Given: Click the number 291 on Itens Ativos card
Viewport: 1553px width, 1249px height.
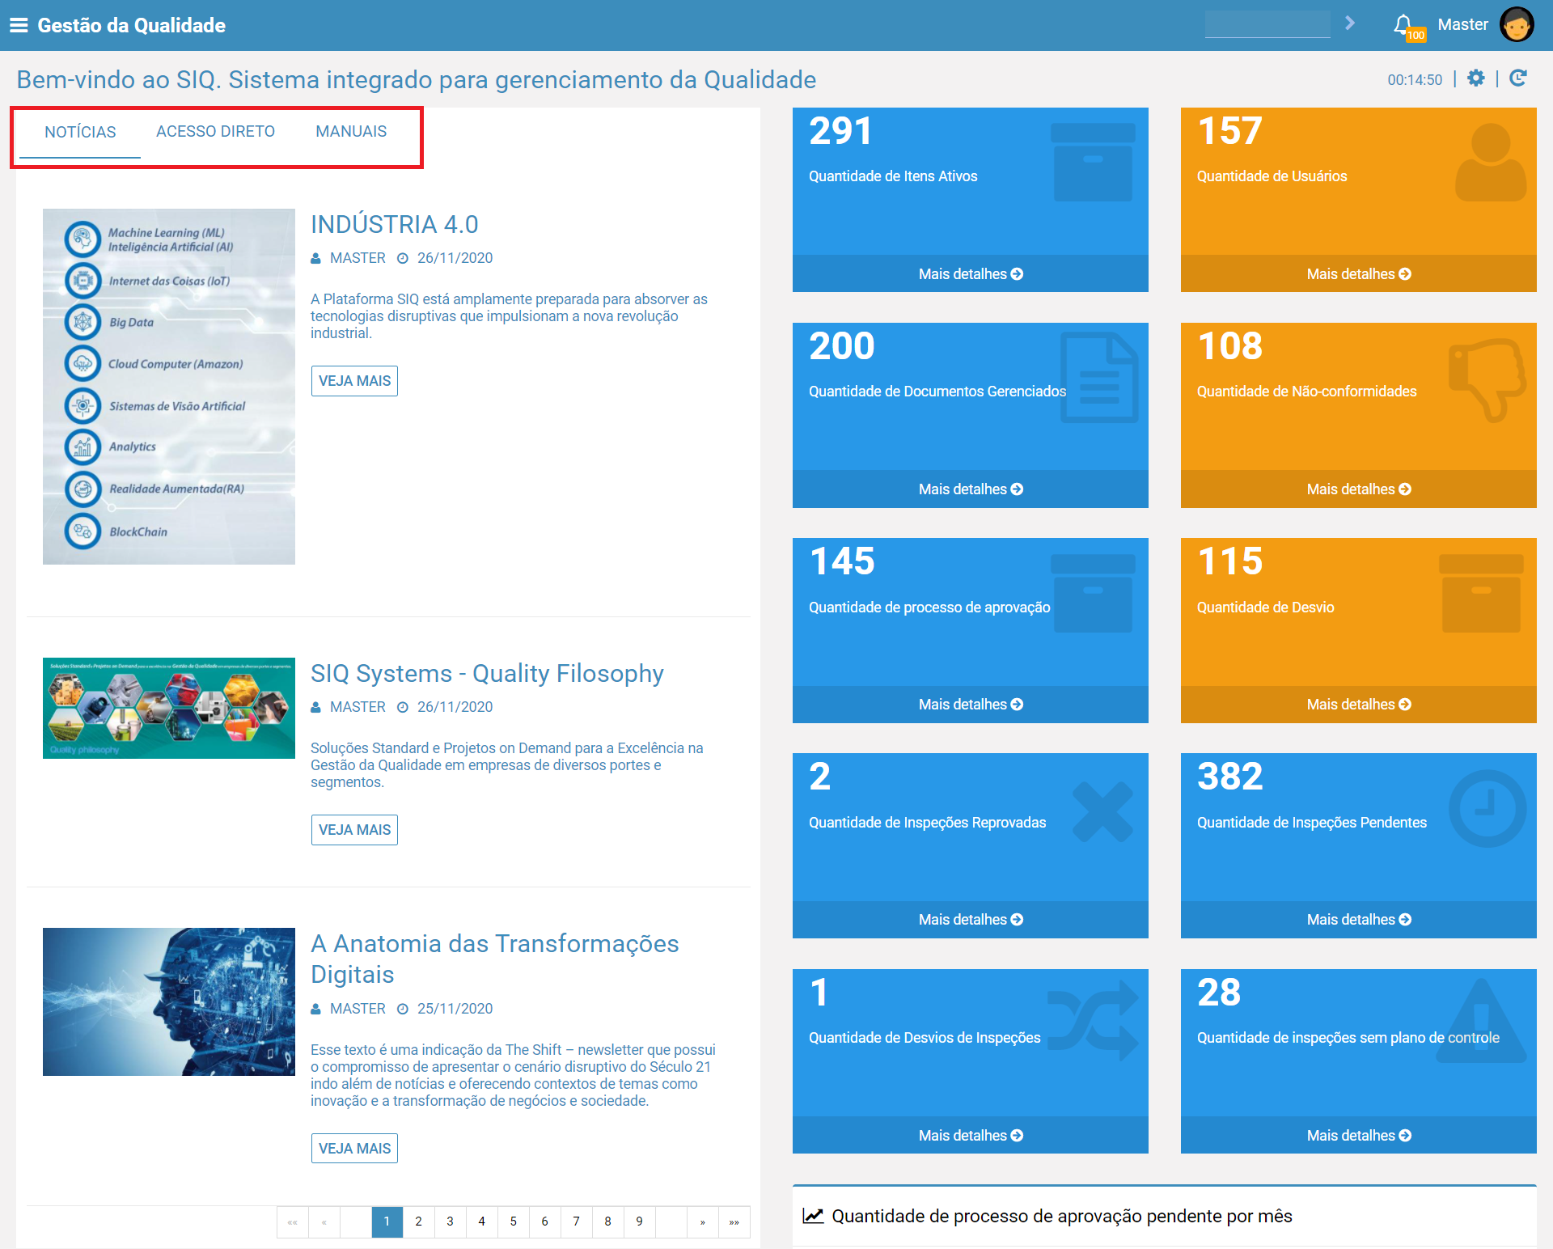Looking at the screenshot, I should (841, 131).
